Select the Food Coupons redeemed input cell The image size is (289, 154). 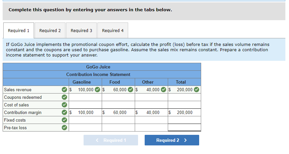[118, 97]
